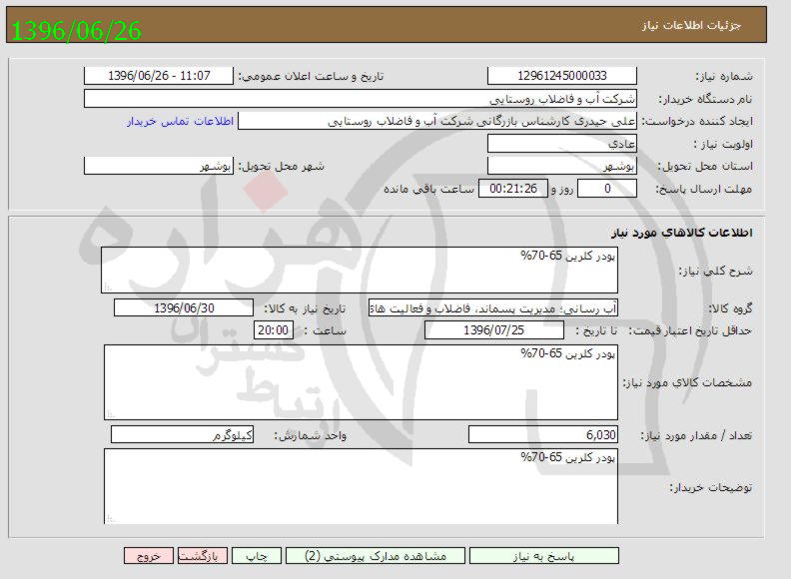
Task: Open مشاهده مدارک پیوستی (2) button
Action: 376,556
